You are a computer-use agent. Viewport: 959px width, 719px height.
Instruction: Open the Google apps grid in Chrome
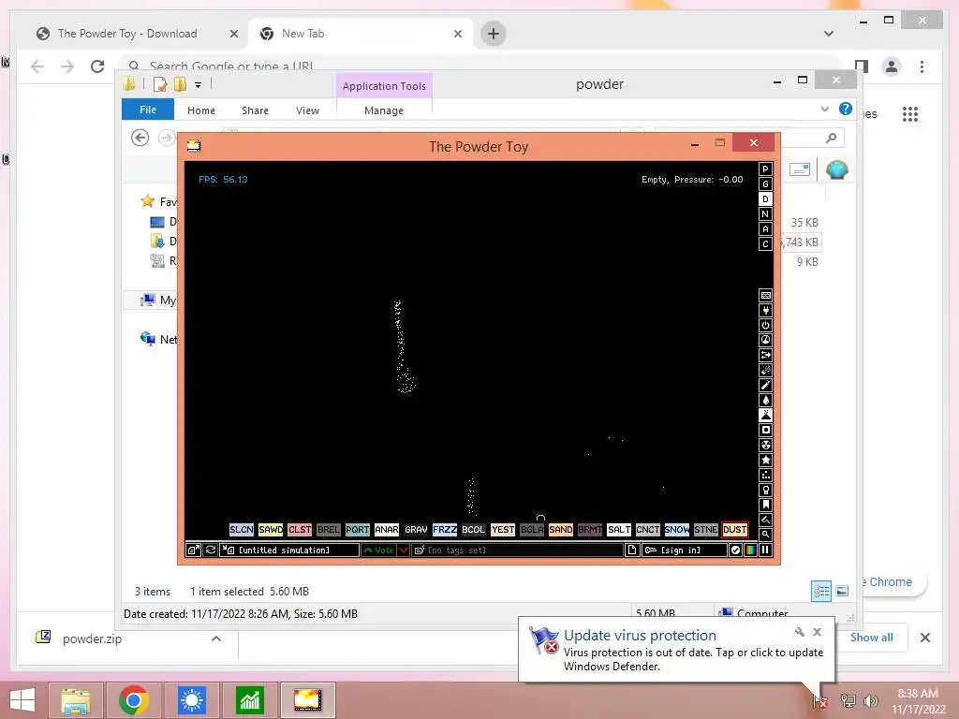point(910,113)
